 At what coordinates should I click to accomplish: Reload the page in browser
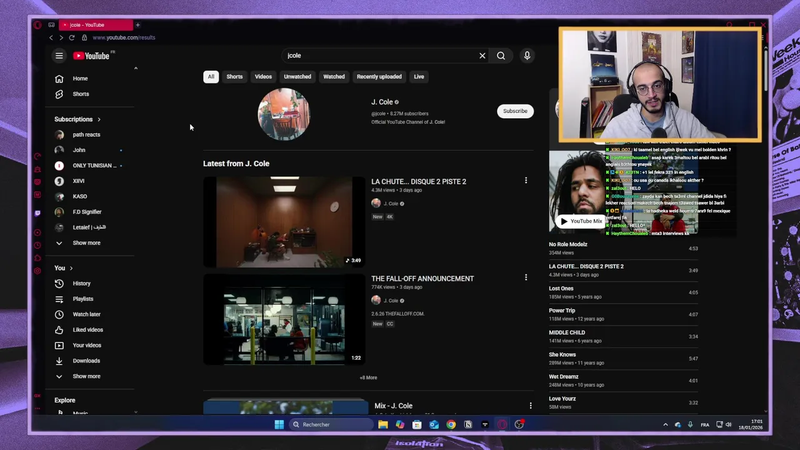tap(71, 37)
